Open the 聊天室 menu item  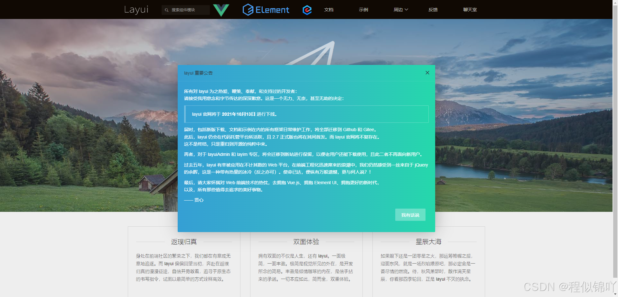tap(470, 10)
